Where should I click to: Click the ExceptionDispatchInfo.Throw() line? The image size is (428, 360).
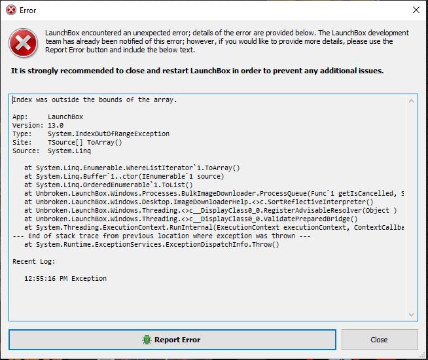(x=151, y=244)
